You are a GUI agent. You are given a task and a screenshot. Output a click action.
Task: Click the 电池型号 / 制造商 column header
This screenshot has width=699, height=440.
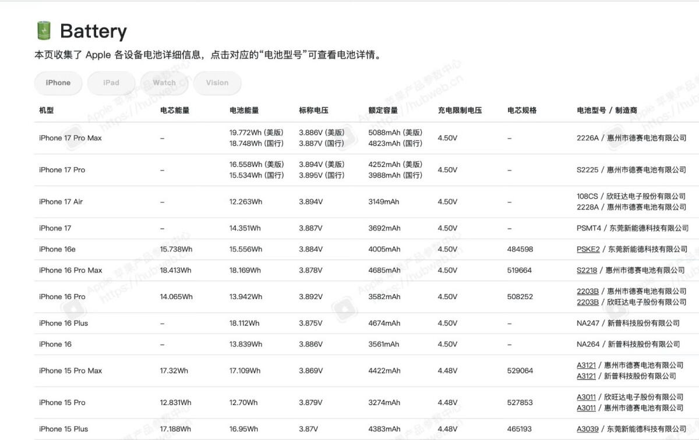point(606,110)
